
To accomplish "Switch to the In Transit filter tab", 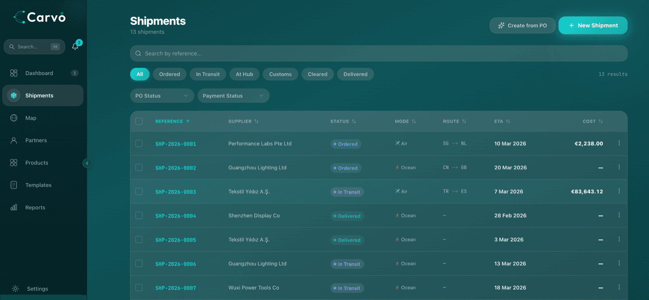I will (x=208, y=74).
